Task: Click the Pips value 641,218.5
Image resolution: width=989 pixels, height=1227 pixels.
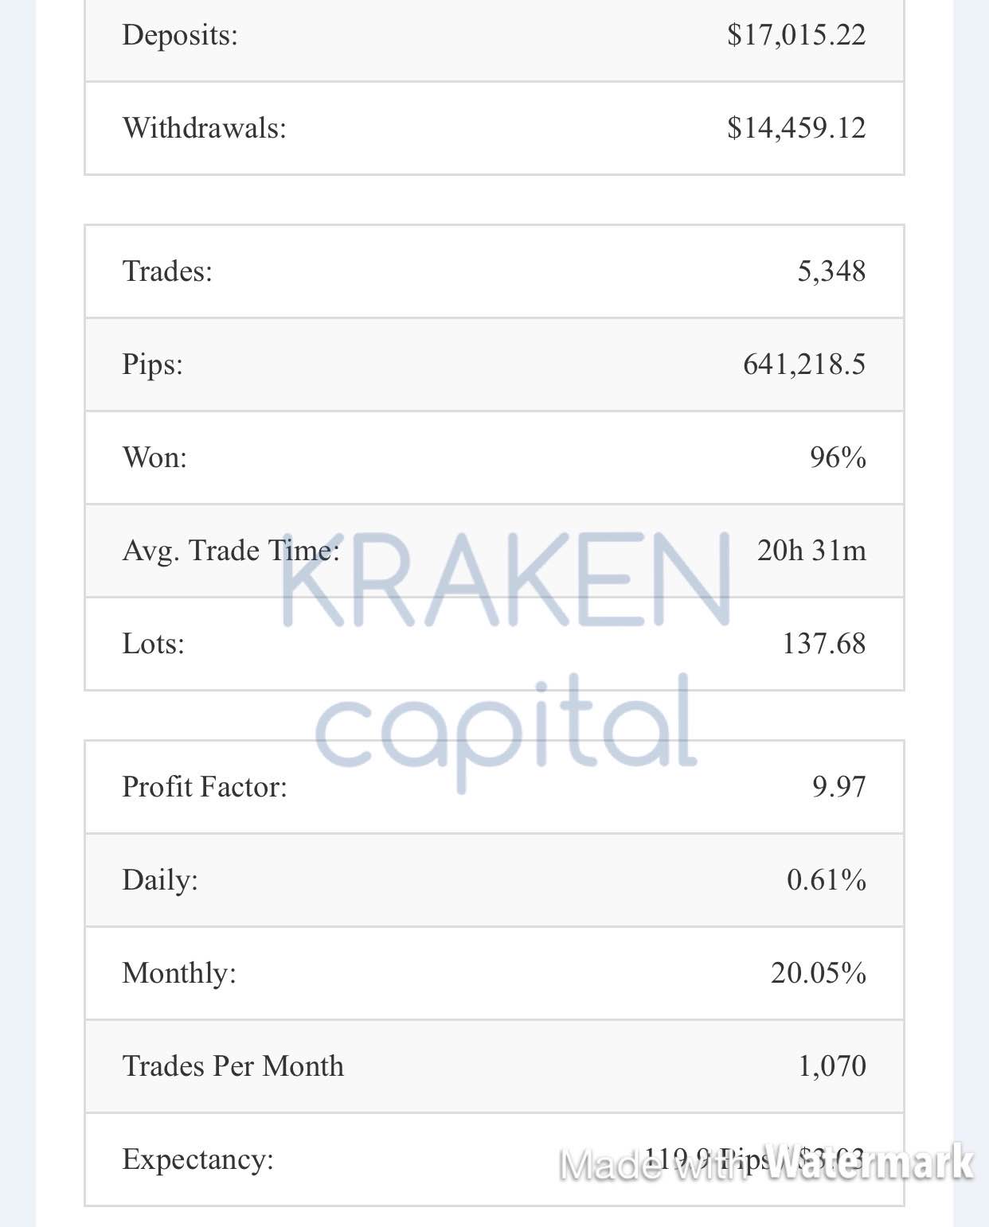Action: click(804, 364)
